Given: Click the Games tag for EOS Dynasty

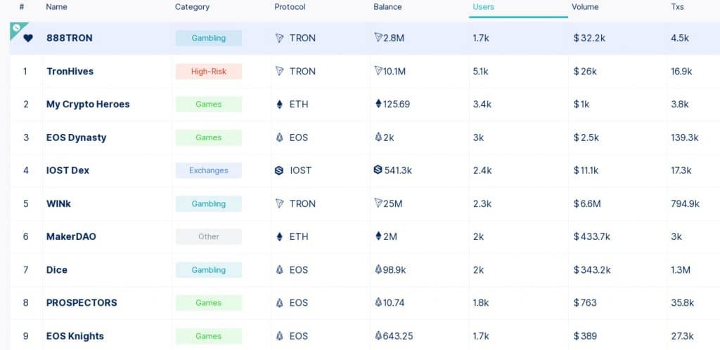Looking at the screenshot, I should 208,137.
